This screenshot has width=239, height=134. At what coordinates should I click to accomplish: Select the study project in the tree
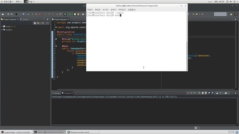click(9, 26)
